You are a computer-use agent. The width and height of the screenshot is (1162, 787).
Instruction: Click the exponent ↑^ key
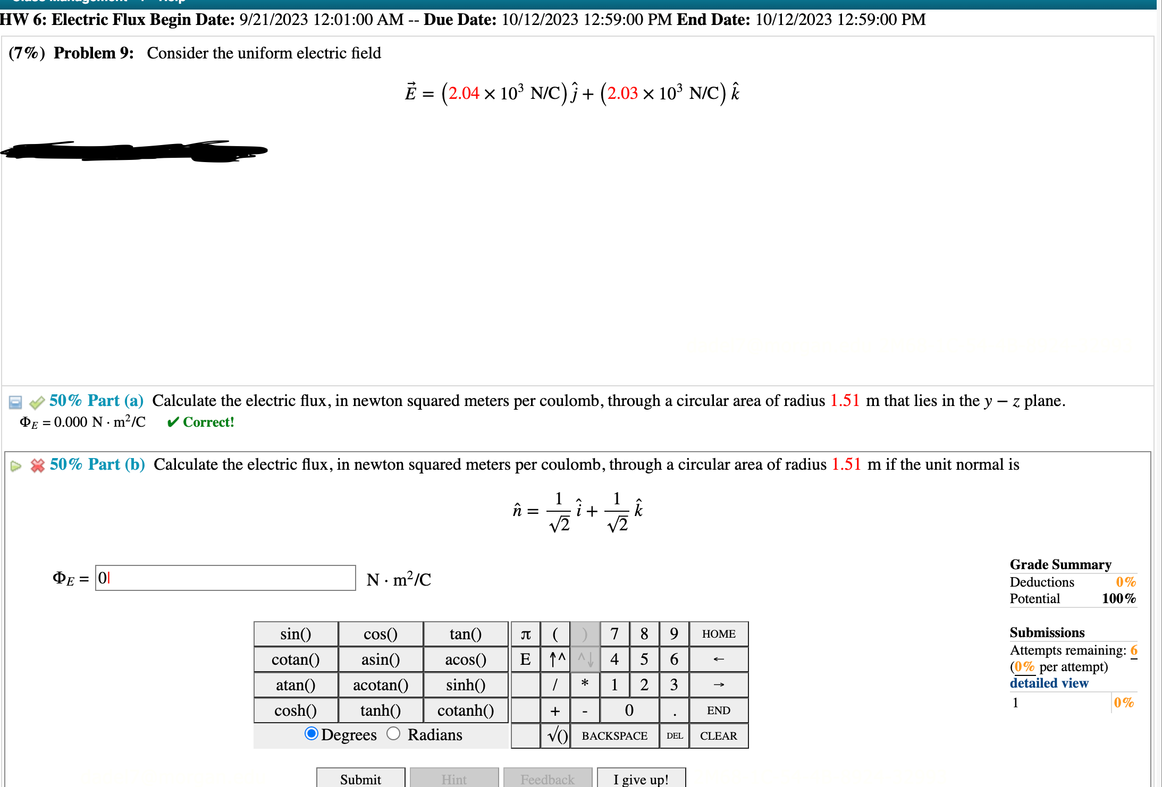[555, 659]
